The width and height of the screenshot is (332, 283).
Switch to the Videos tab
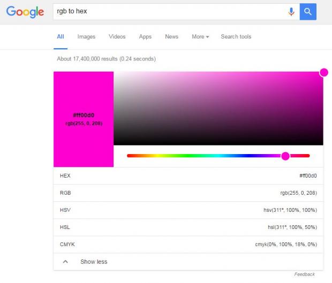[x=117, y=37]
